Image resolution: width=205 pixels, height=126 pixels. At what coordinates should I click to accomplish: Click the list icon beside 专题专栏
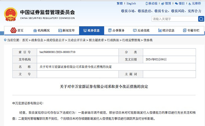(184, 30)
